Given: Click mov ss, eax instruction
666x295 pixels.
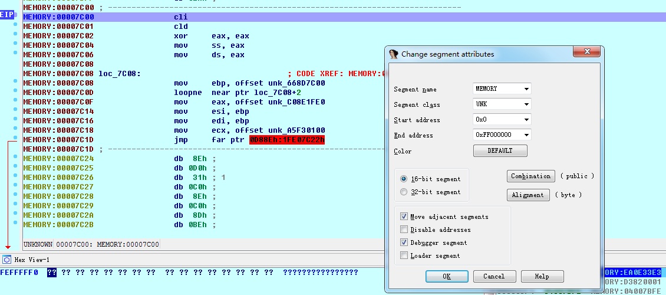Looking at the screenshot, I should pyautogui.click(x=209, y=45).
